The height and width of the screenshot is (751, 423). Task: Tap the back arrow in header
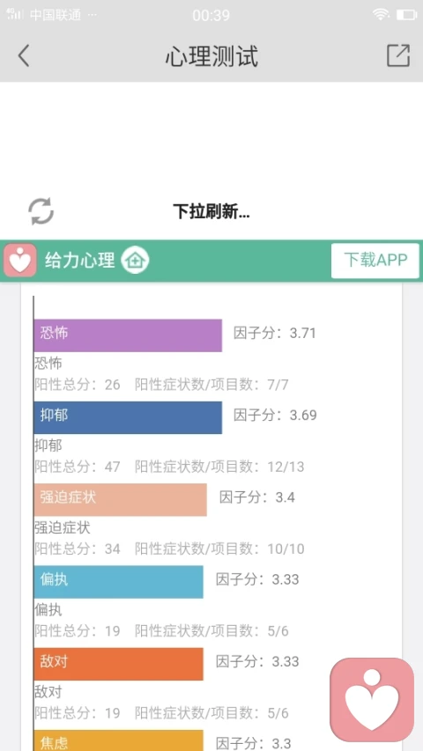(24, 55)
